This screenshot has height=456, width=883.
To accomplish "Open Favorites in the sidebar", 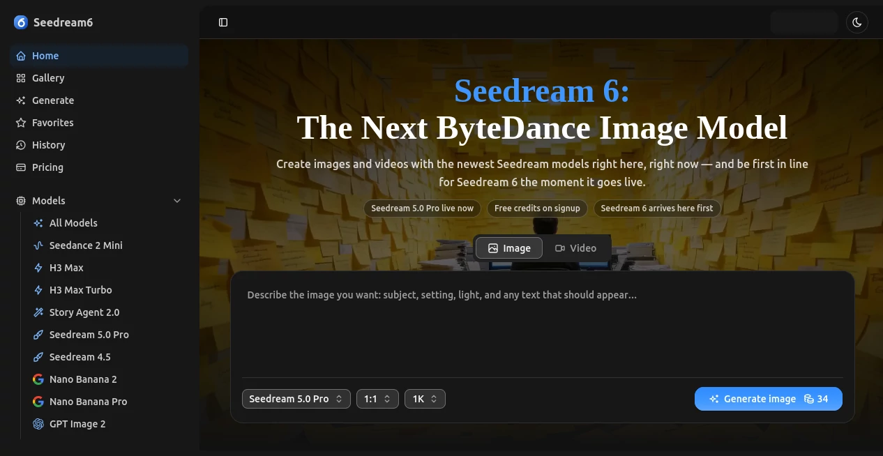I will point(99,123).
